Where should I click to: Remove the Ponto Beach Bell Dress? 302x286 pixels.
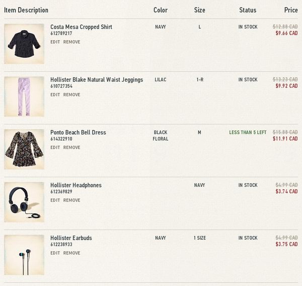pyautogui.click(x=71, y=148)
